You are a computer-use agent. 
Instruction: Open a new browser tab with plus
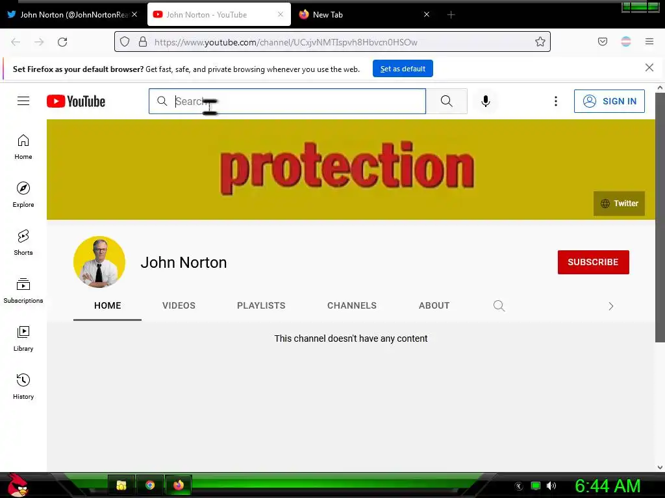point(451,15)
